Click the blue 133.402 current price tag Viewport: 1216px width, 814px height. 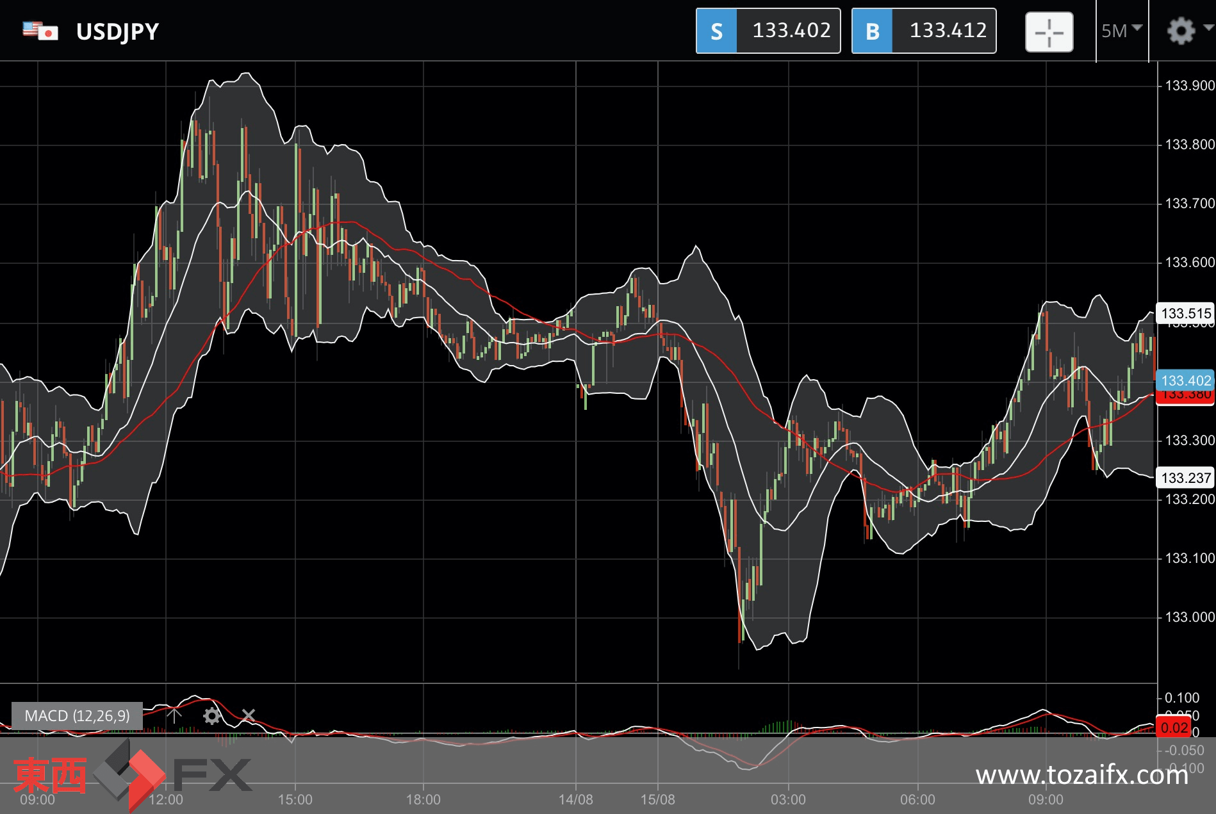pyautogui.click(x=1185, y=380)
